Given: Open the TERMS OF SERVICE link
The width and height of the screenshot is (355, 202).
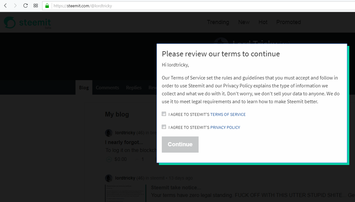Looking at the screenshot, I should coord(228,114).
